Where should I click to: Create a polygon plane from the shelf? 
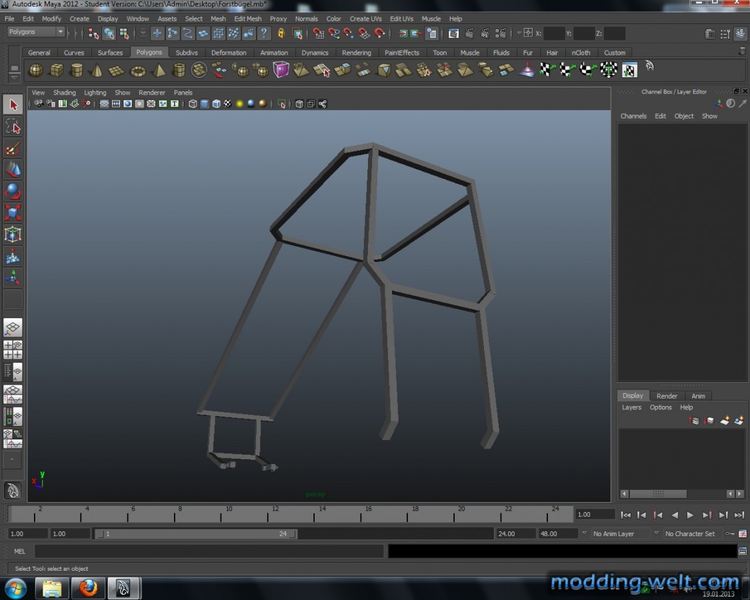tap(116, 71)
